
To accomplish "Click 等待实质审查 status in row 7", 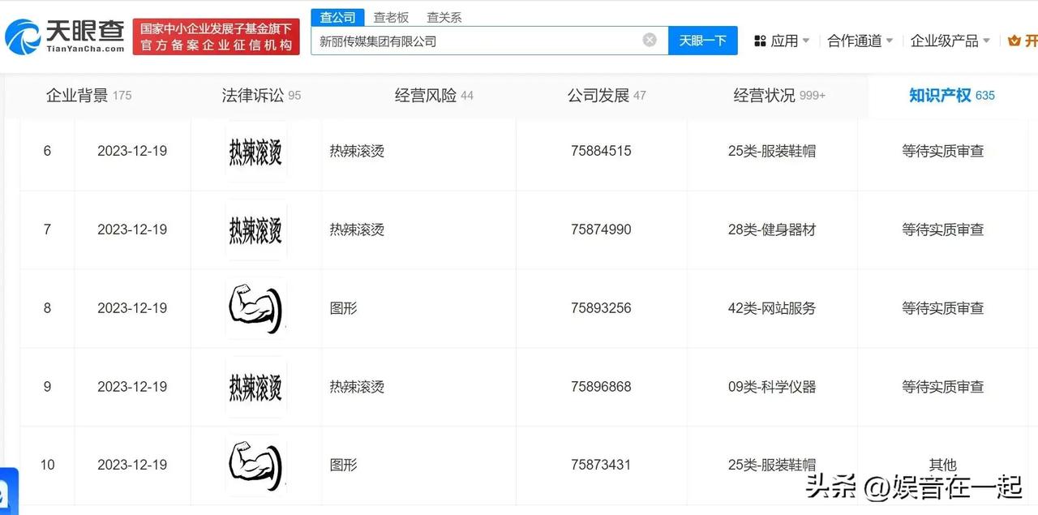I will 943,230.
